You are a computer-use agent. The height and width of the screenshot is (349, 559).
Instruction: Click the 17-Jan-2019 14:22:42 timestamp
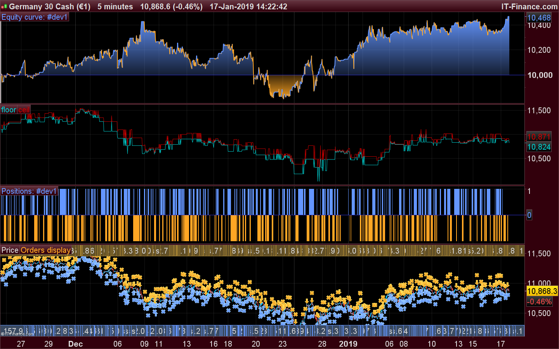tap(248, 7)
